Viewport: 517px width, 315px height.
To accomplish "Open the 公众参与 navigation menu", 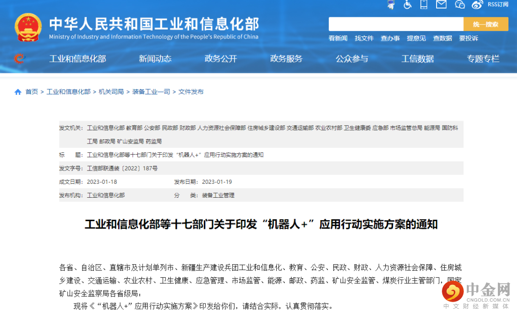I will point(352,59).
